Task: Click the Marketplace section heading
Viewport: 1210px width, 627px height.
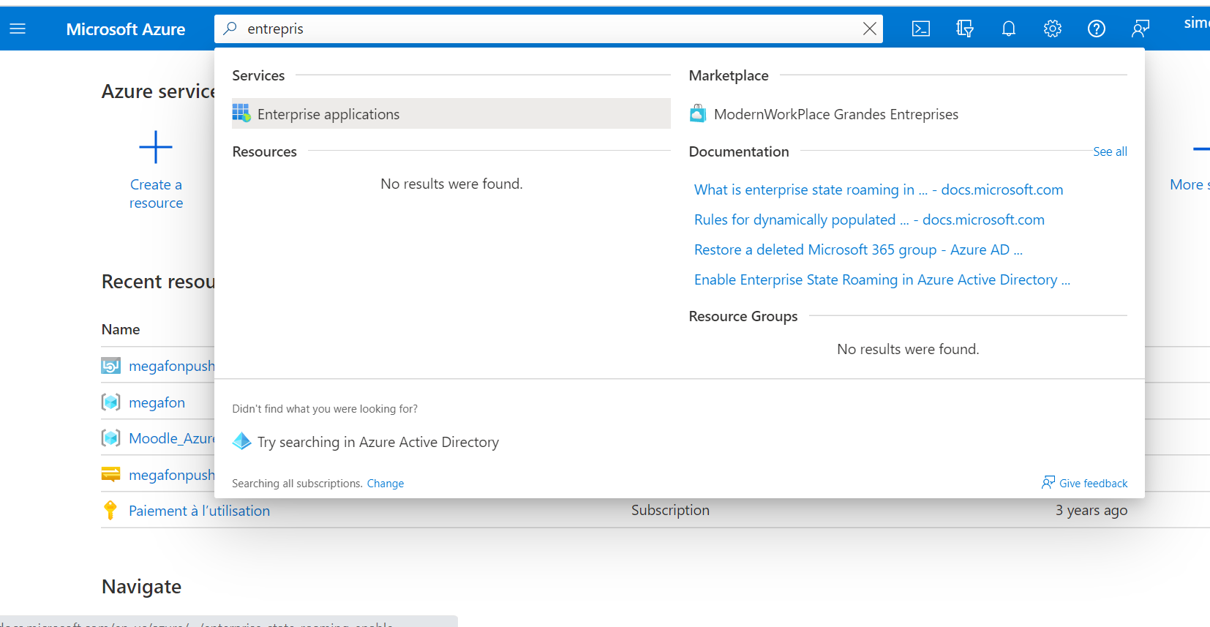Action: point(729,75)
